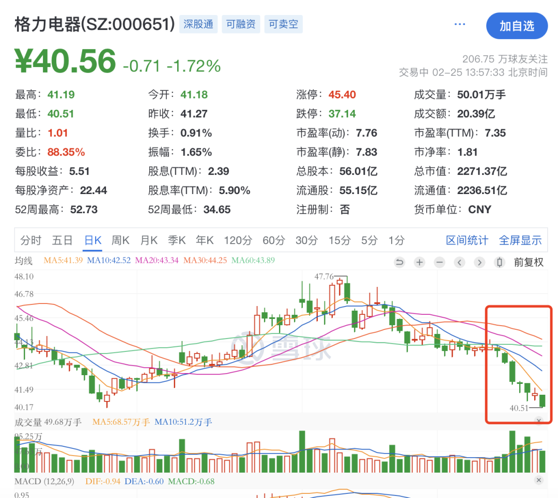Move chart left with the left chevron icon
Viewport: 558px width, 498px height.
(459, 262)
